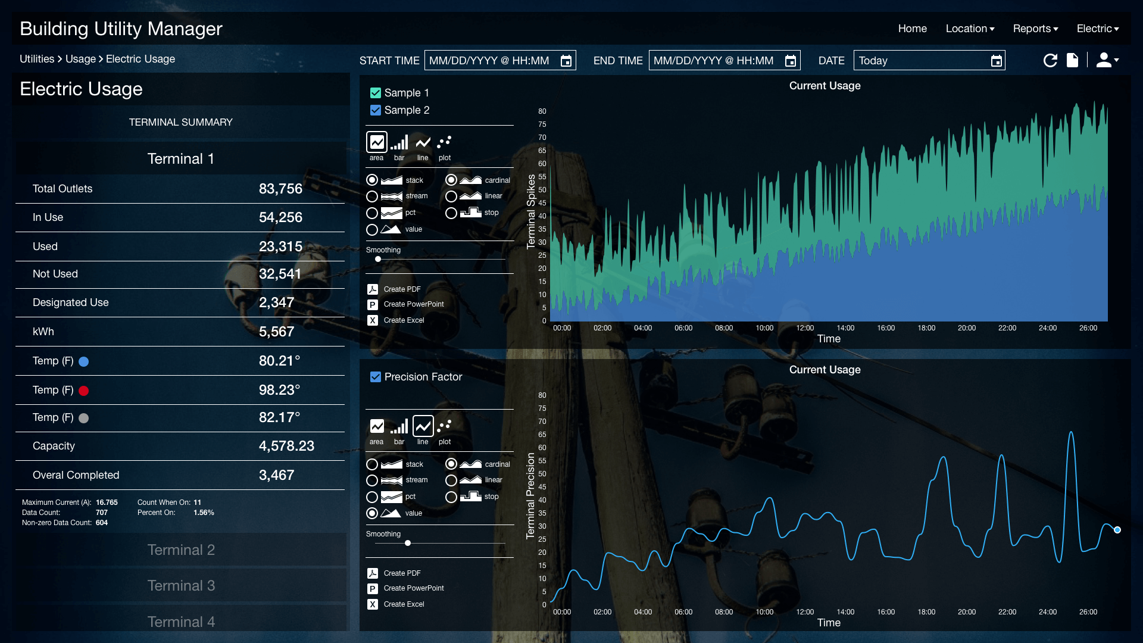
Task: Go to Home in navigation
Action: tap(912, 29)
